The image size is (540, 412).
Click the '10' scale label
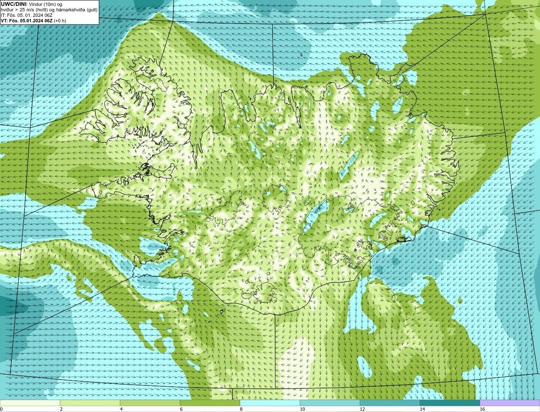coord(302,409)
